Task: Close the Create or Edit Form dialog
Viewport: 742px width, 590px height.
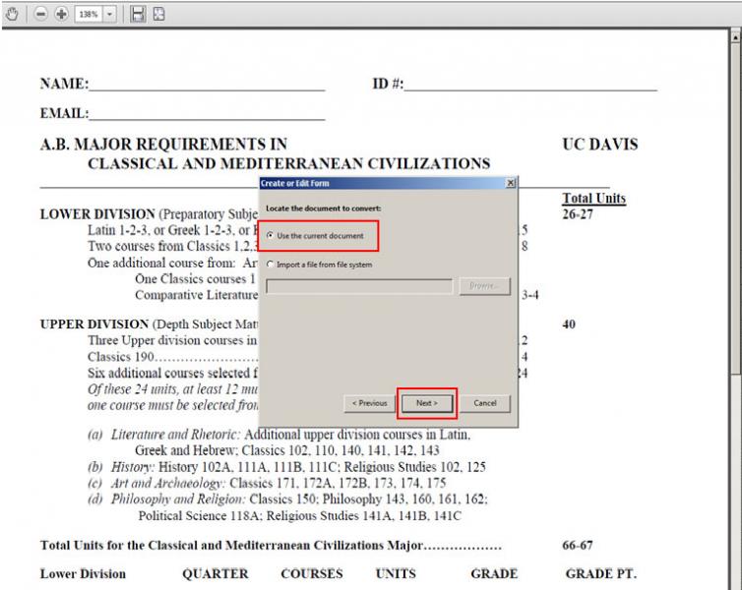Action: (x=509, y=183)
